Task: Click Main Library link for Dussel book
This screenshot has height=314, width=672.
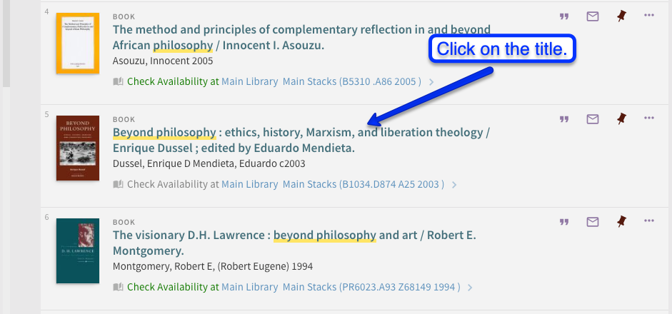Action: (x=249, y=184)
